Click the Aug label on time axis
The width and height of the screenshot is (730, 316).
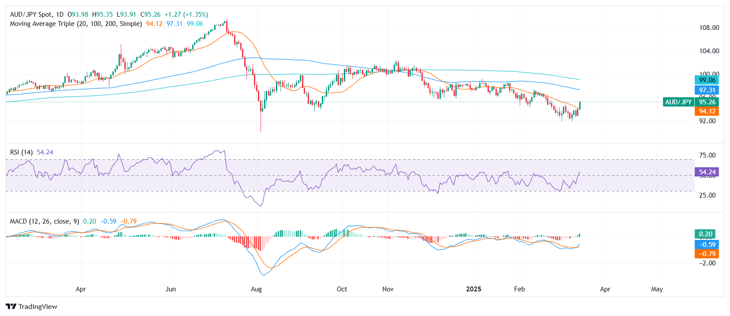(x=256, y=289)
